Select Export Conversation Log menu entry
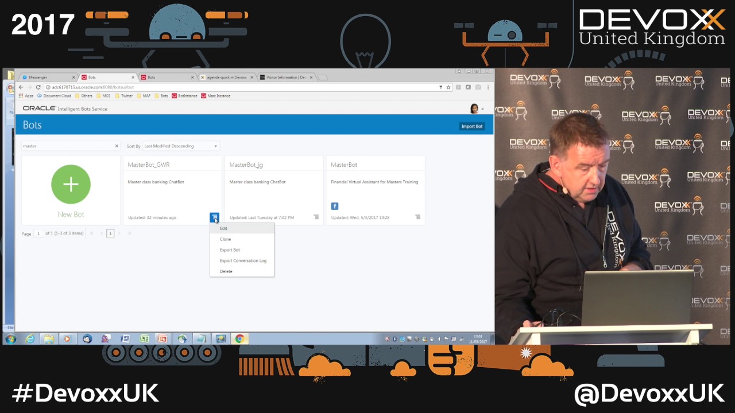735x413 pixels. point(242,261)
